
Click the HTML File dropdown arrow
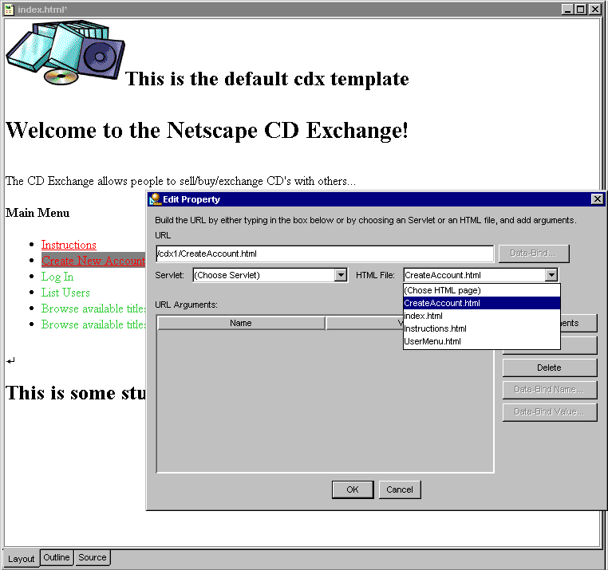551,275
